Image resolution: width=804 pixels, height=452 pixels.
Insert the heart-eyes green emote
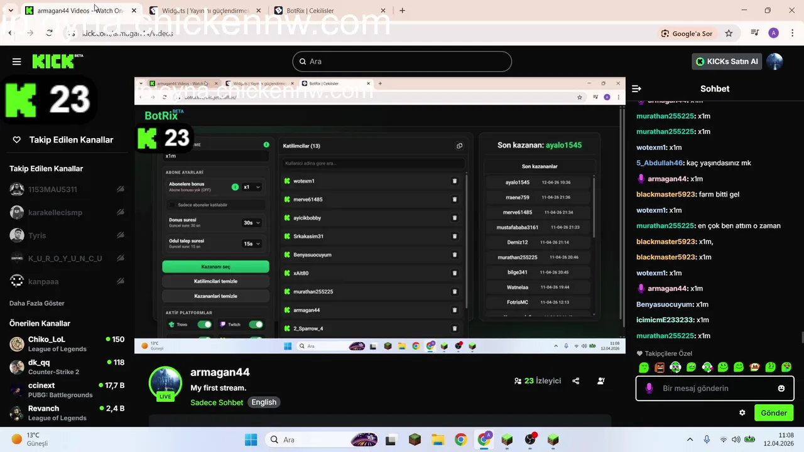(x=786, y=367)
